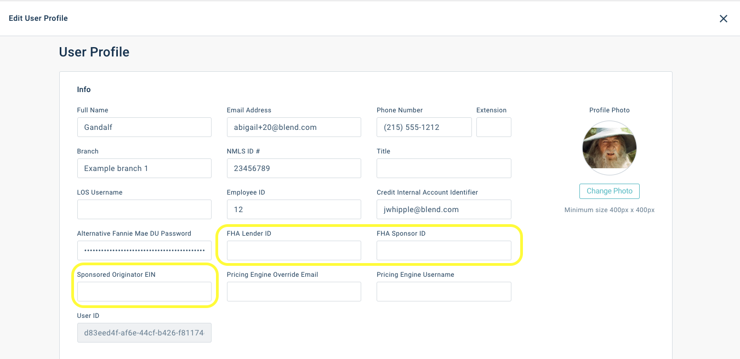Viewport: 740px width, 359px height.
Task: Edit Credit Internal Account Identifier field
Action: pyautogui.click(x=444, y=209)
